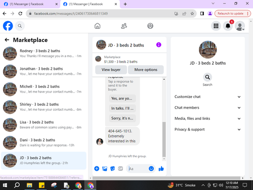
Task: Expand Media, files and links section
Action: [x=207, y=119]
